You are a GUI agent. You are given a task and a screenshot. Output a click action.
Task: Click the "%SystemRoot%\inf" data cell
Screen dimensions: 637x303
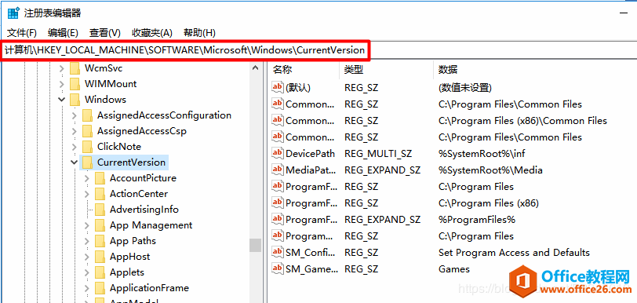point(482,154)
